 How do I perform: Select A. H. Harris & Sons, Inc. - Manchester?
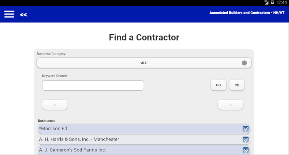pos(144,139)
